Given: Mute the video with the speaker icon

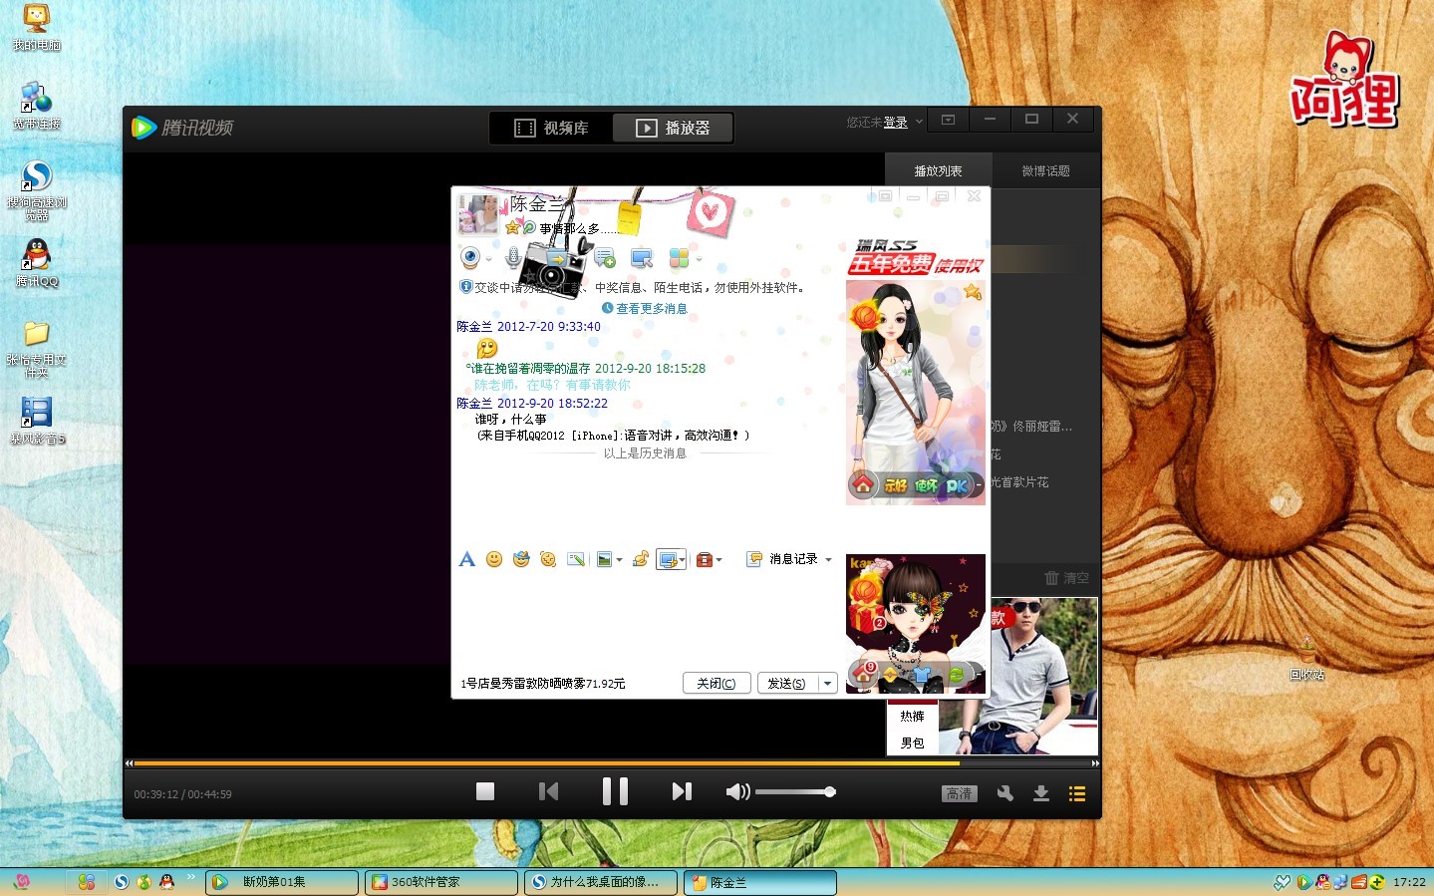Looking at the screenshot, I should (x=737, y=792).
